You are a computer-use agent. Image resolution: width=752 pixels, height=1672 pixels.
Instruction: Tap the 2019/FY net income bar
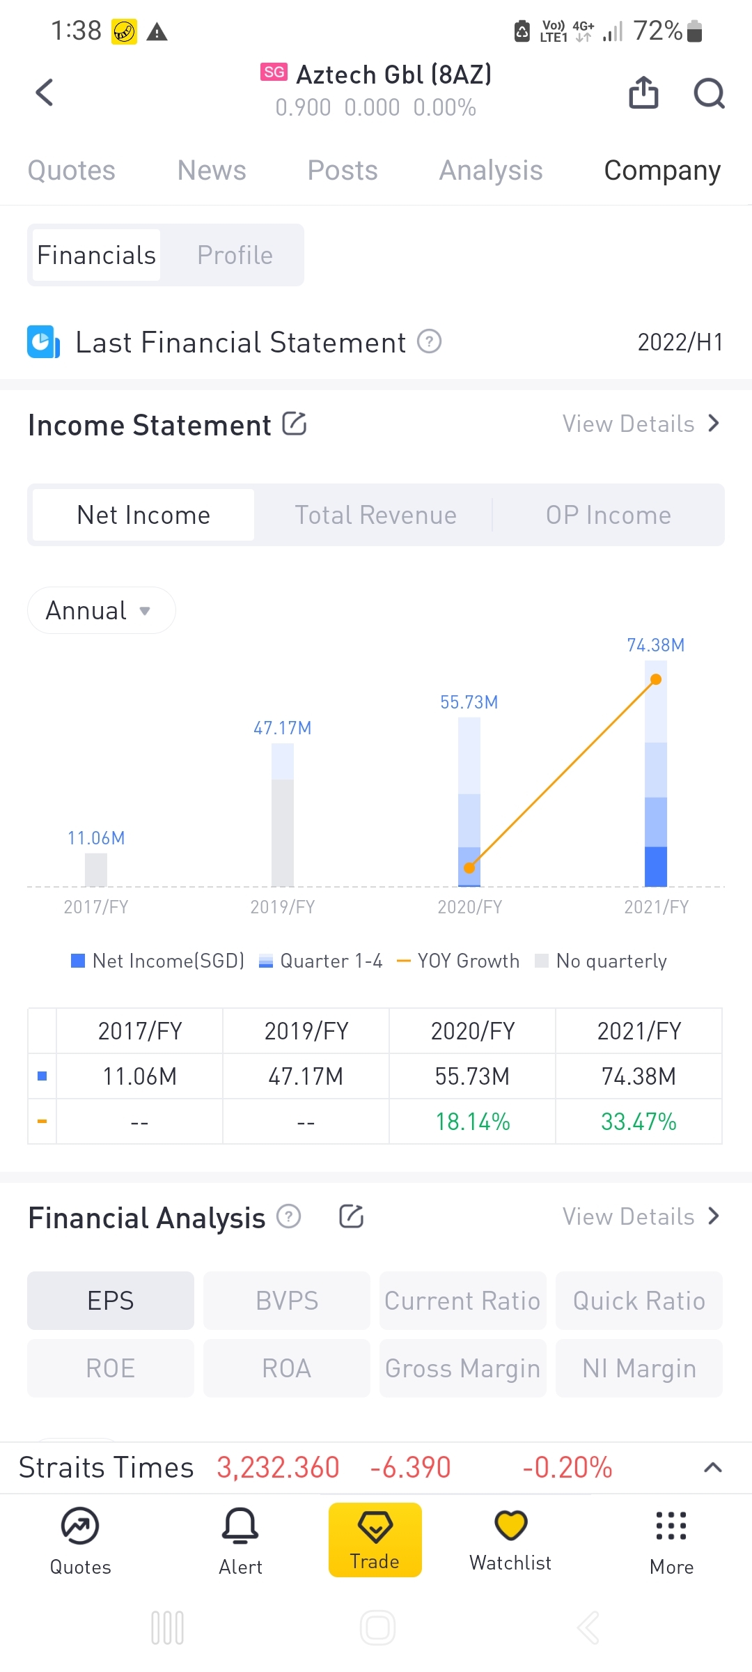click(283, 815)
